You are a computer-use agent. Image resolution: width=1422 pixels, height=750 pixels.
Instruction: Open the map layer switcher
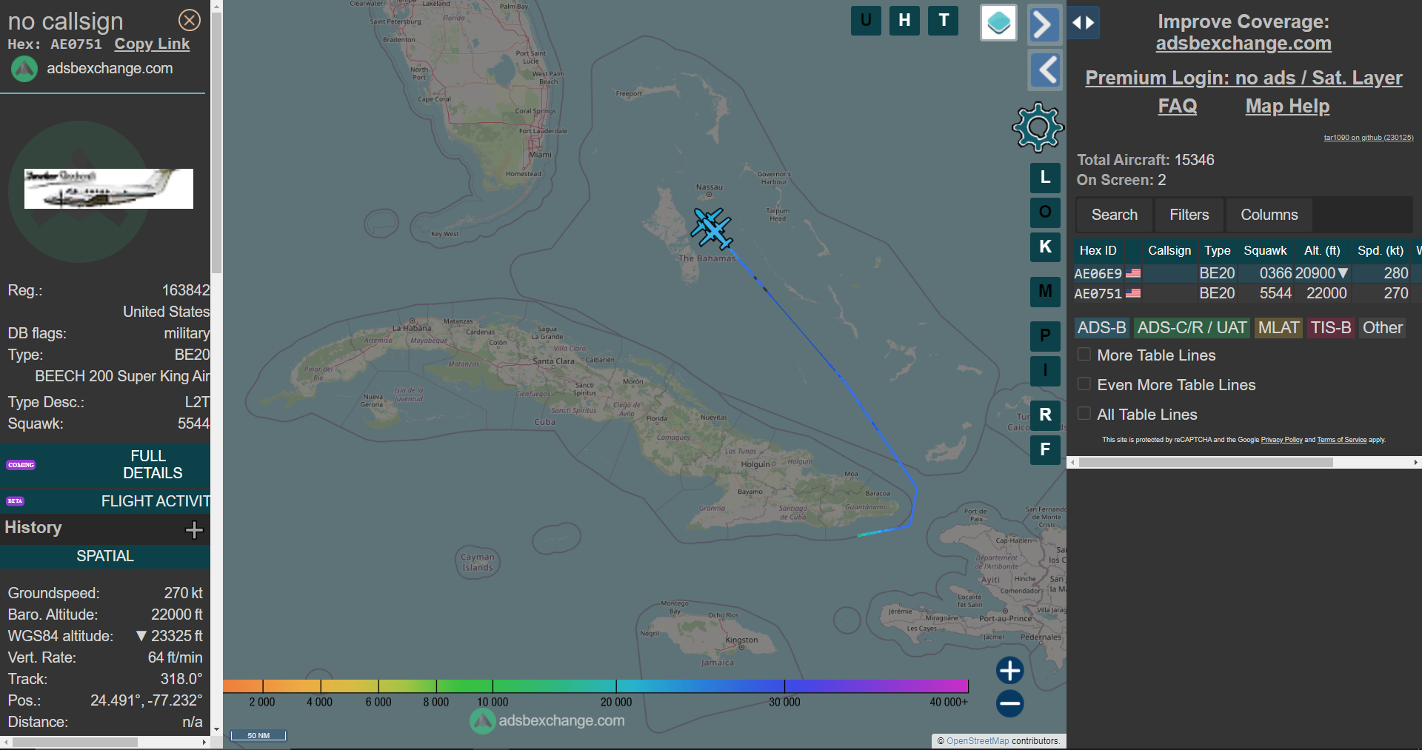coord(998,23)
